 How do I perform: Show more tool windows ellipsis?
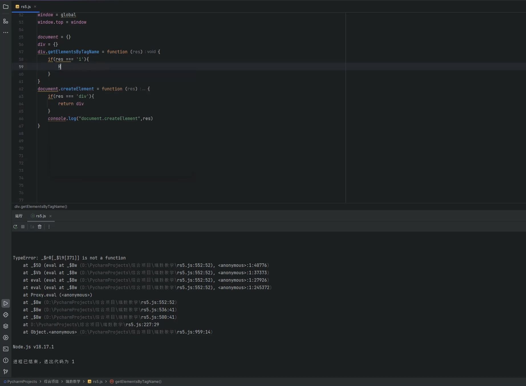click(6, 32)
